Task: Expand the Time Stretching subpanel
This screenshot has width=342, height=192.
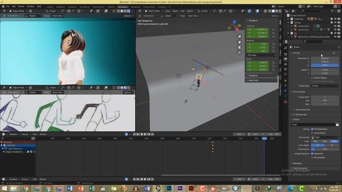Action: (302, 110)
